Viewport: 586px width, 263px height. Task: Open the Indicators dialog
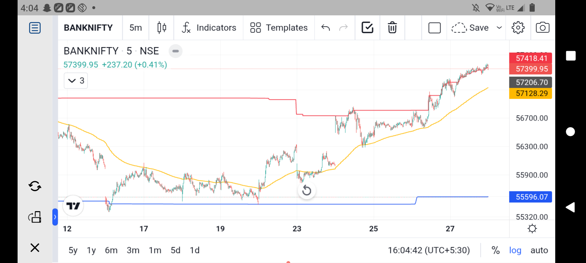209,28
